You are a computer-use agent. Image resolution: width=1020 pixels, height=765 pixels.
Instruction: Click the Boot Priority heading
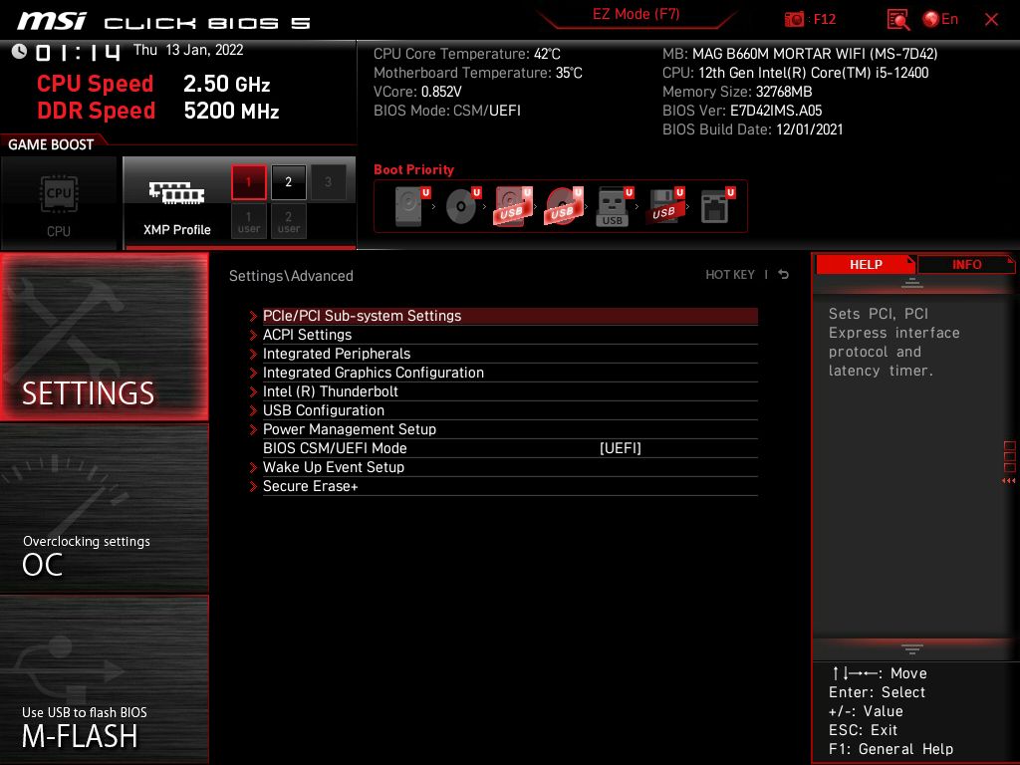413,169
